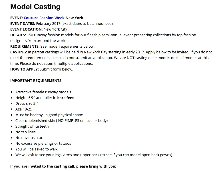Screen dimensions: 221x171
Task: Click the Model Casting page heading
Action: point(35,7)
